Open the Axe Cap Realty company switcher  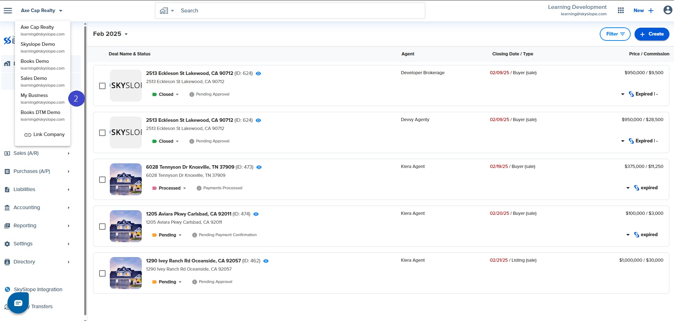42,11
